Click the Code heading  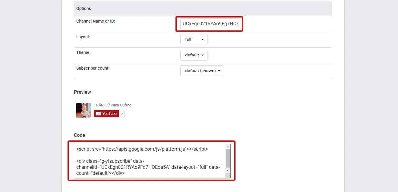[79, 135]
